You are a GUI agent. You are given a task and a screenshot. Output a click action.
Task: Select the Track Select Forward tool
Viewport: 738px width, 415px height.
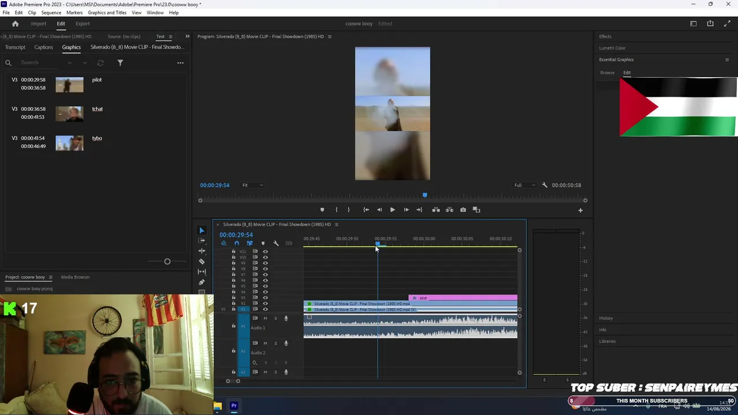tap(202, 241)
